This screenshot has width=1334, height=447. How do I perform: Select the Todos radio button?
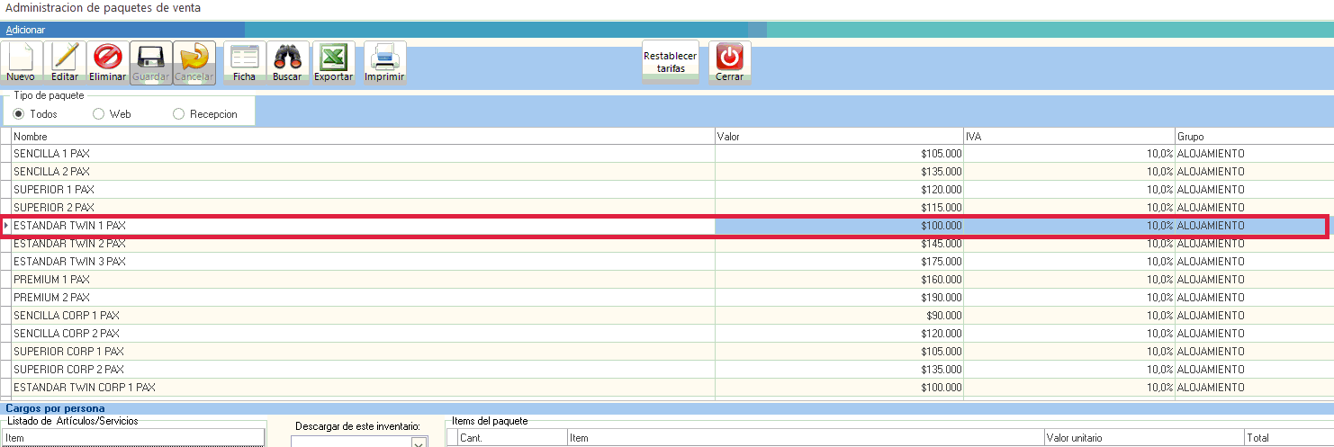tap(18, 114)
